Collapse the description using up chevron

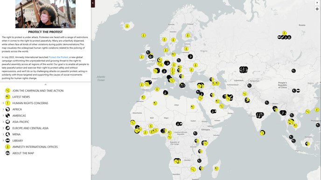point(45,85)
